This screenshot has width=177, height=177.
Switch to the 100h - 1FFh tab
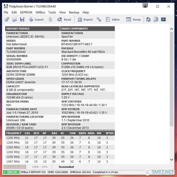(x=40, y=167)
